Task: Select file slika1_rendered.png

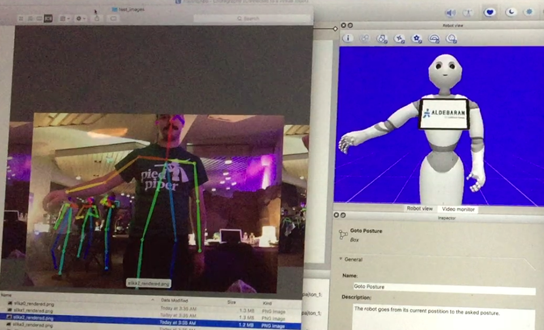Action: pos(33,311)
